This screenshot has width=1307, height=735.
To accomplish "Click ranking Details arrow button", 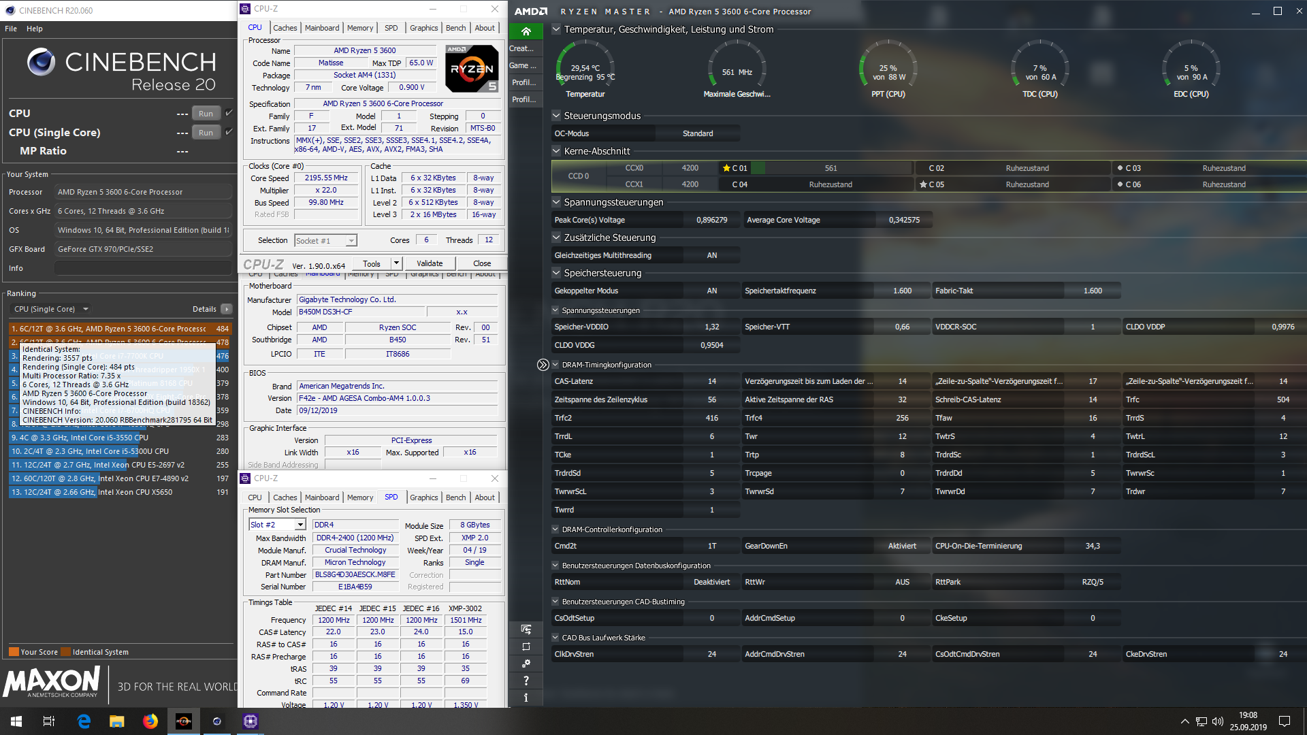I will coord(227,309).
